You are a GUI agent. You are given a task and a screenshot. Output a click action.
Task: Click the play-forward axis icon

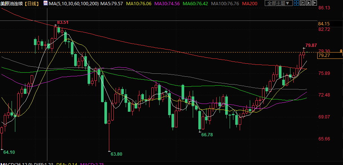(x=308, y=3)
